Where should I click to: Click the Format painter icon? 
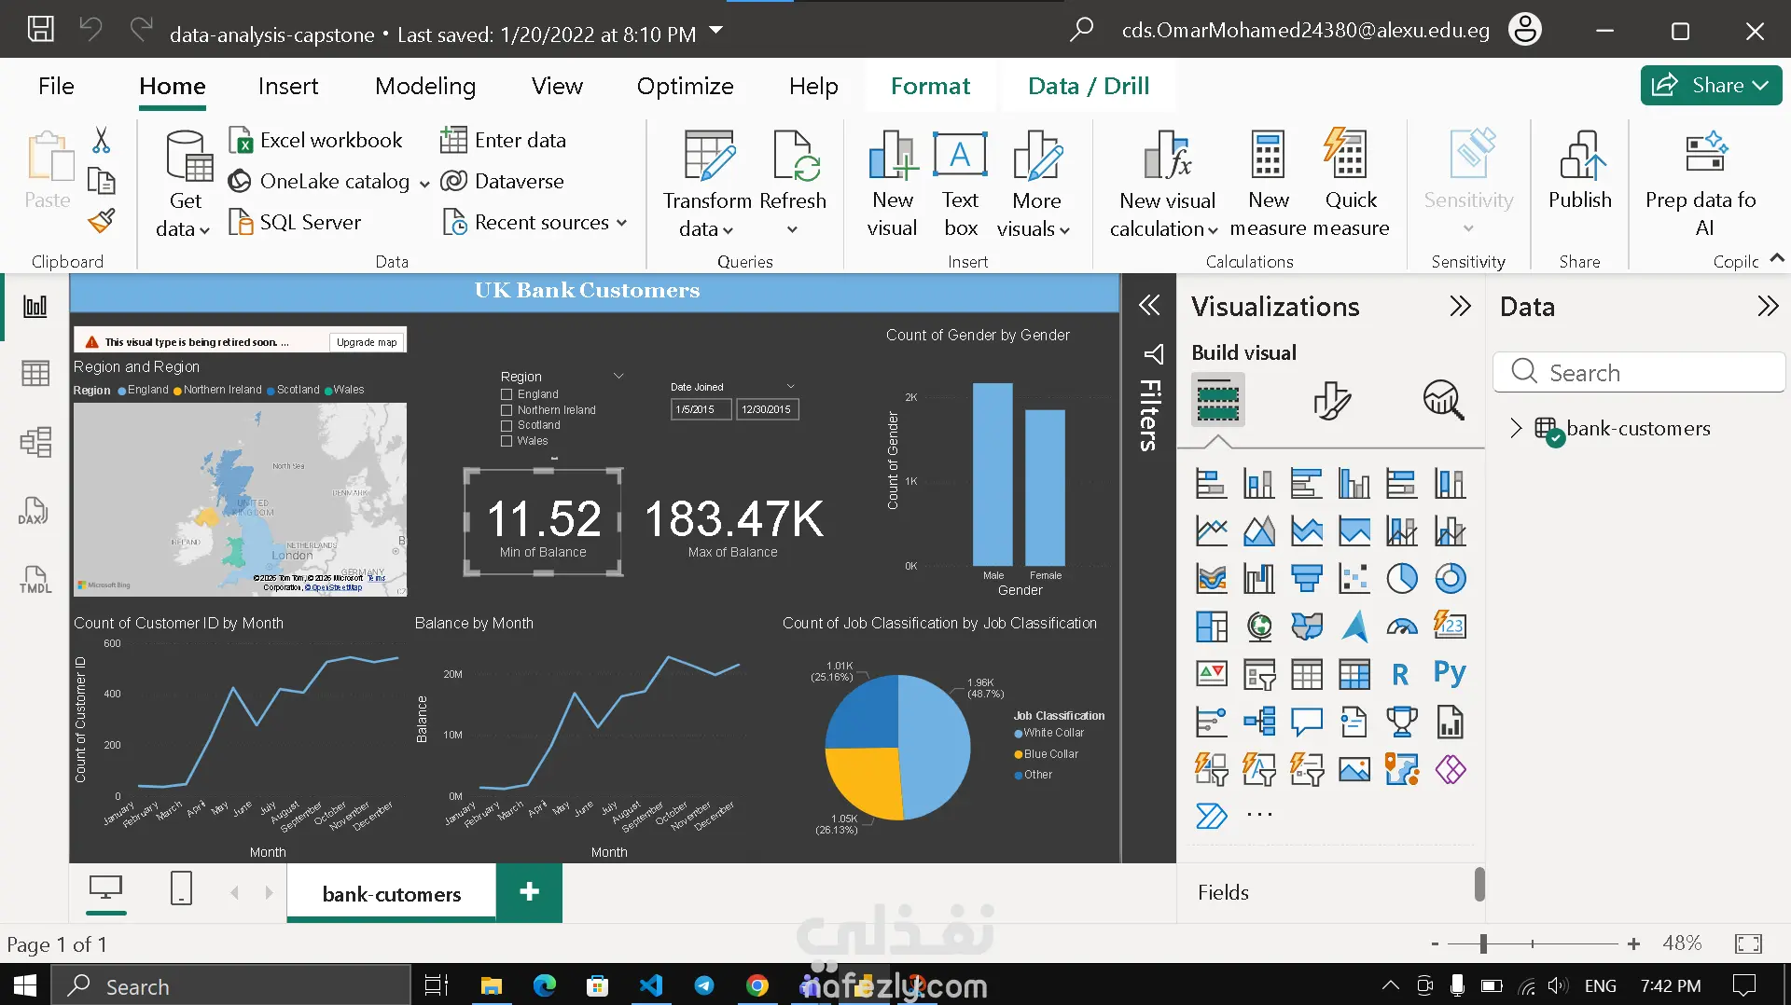[x=102, y=221]
